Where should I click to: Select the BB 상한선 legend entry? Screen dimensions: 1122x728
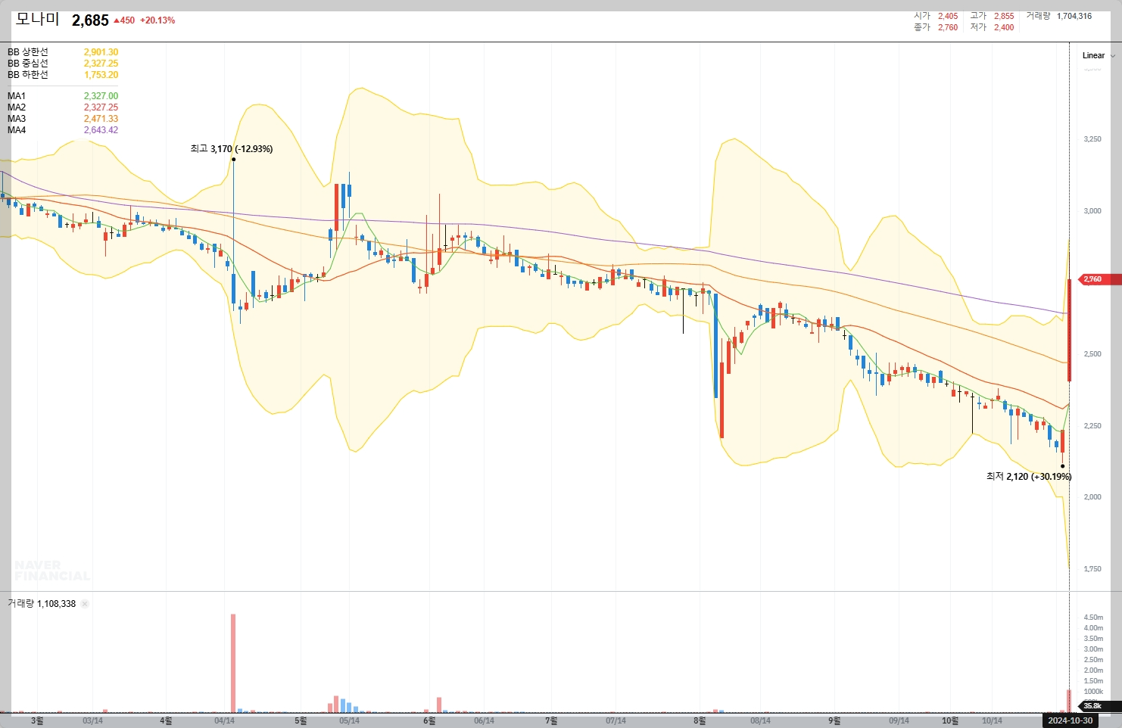pyautogui.click(x=28, y=52)
